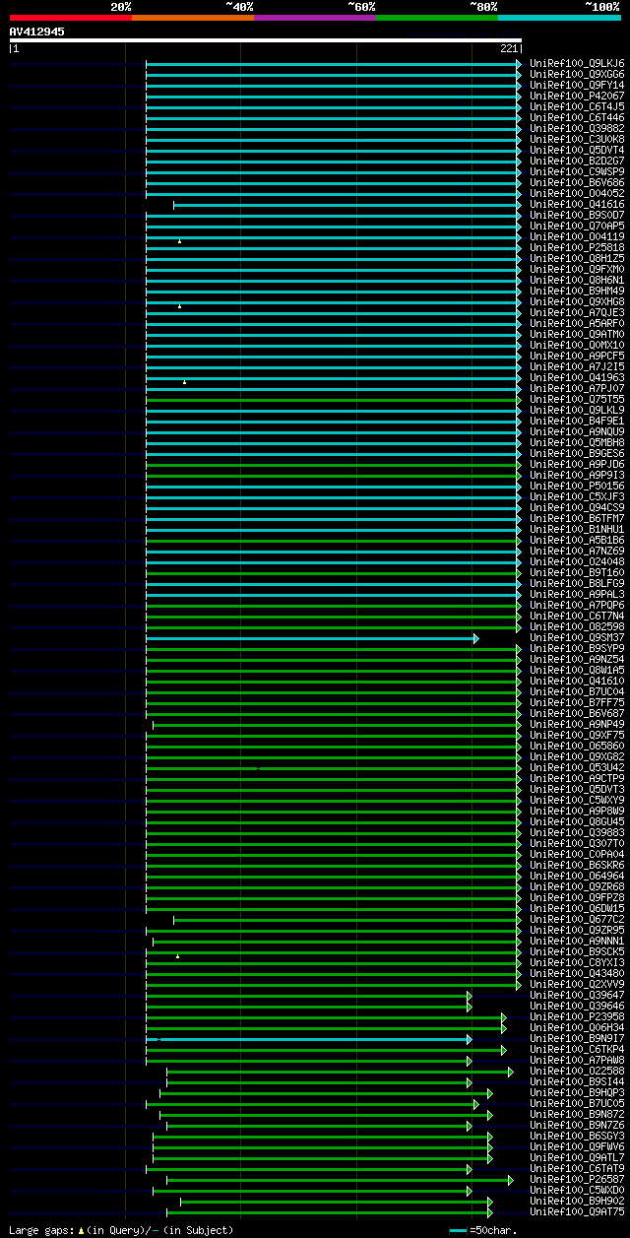This screenshot has height=1238, width=630.
Task: Select label UniRef100_P26587
Action: click(x=577, y=1179)
